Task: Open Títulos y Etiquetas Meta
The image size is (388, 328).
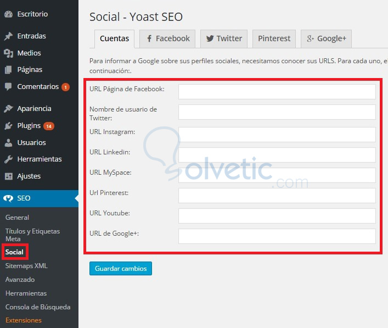Action: (32, 235)
